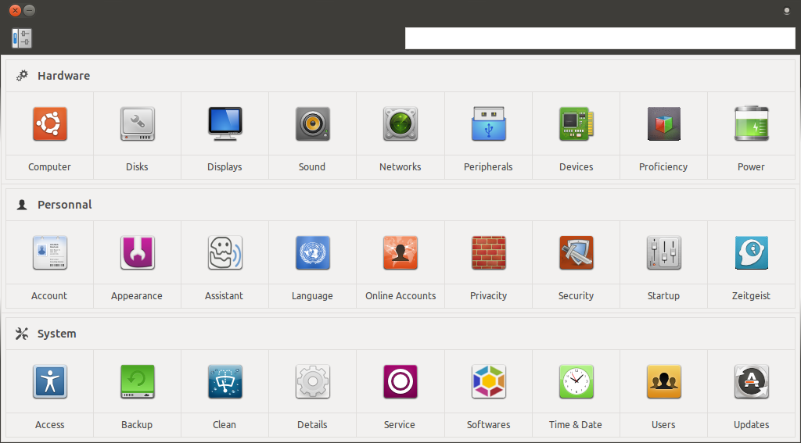Open the Clean wiper icon
This screenshot has height=443, width=801.
tap(224, 382)
